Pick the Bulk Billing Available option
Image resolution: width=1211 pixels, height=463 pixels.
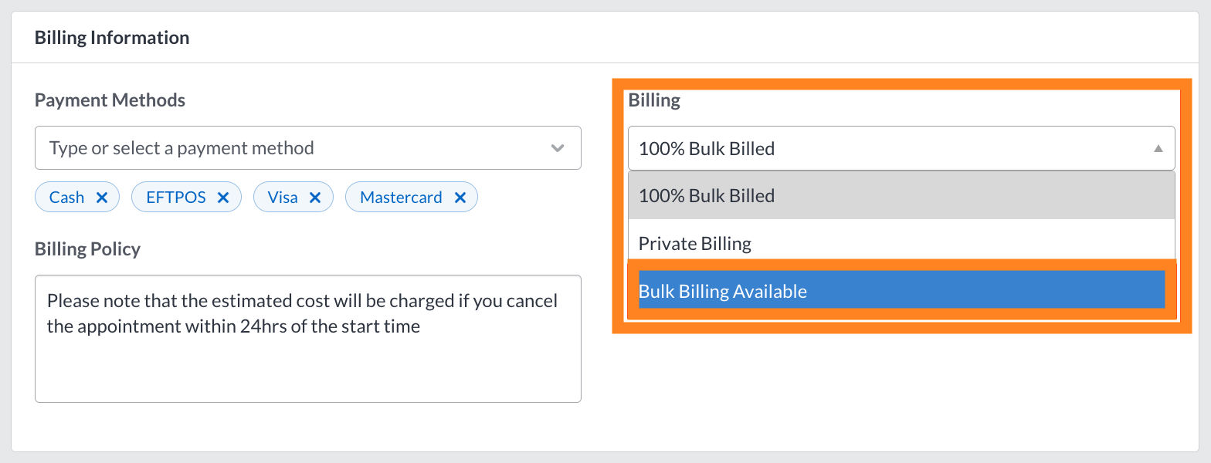click(901, 292)
